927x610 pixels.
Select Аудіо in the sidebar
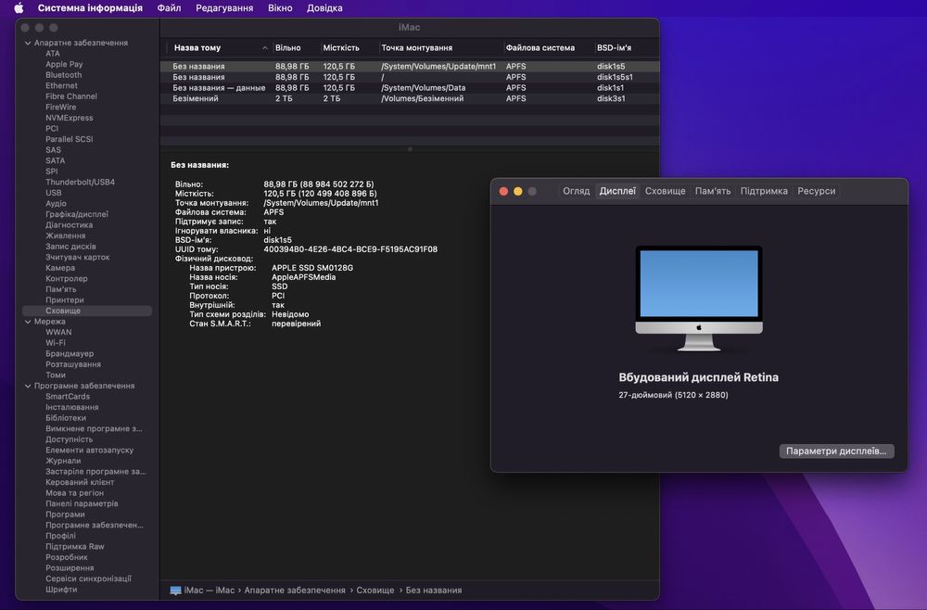pos(56,203)
